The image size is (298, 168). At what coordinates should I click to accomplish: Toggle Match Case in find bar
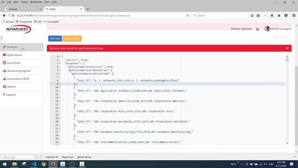(68, 157)
